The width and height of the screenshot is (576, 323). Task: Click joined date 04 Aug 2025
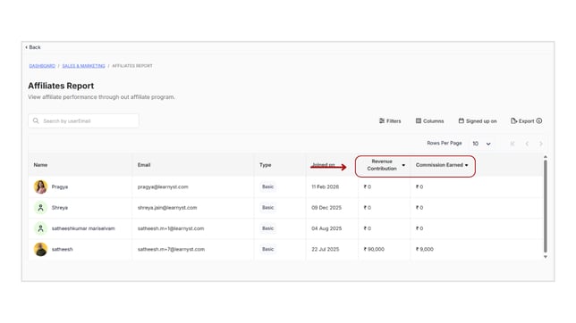click(x=326, y=228)
